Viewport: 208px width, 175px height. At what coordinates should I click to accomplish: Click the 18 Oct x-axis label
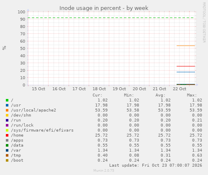[x=99, y=89]
